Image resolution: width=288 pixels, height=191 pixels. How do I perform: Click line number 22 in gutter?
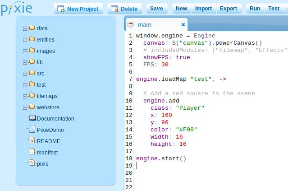coord(129,187)
